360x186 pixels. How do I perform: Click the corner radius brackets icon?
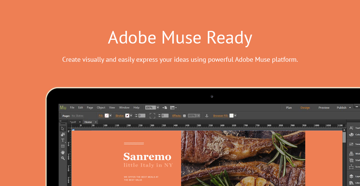pyautogui.click(x=153, y=116)
